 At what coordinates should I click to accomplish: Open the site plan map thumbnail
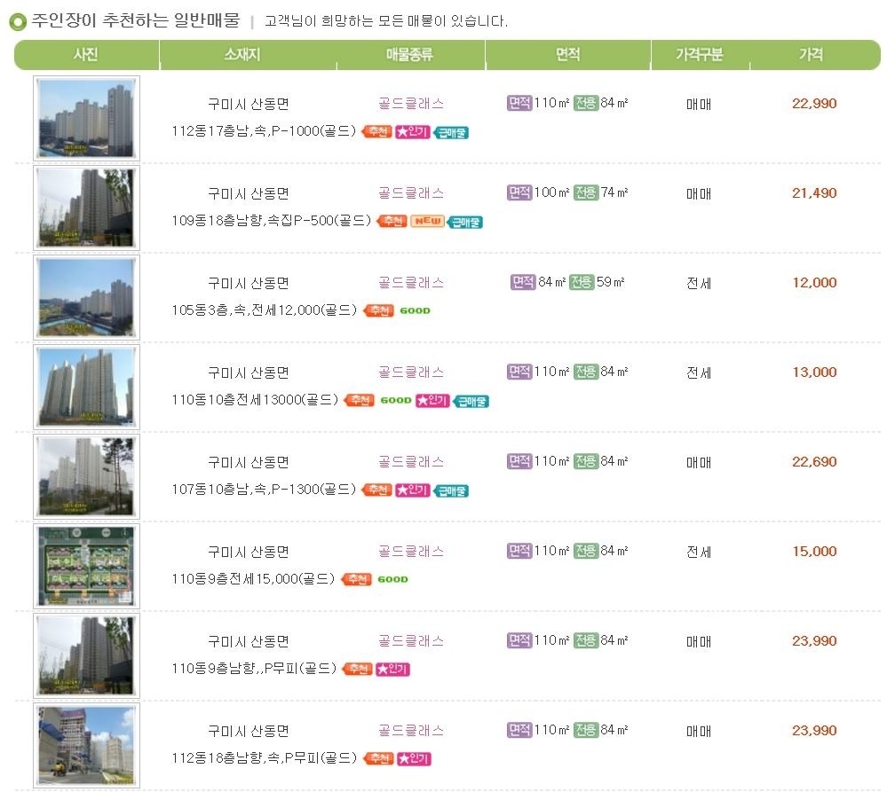tap(86, 567)
